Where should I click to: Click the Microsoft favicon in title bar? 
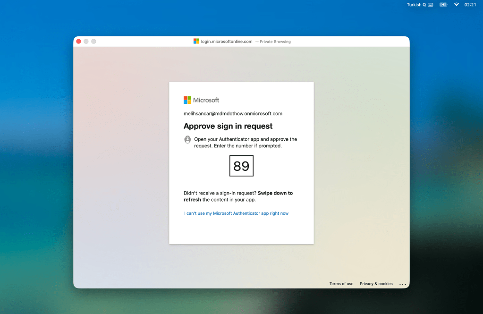(x=196, y=42)
